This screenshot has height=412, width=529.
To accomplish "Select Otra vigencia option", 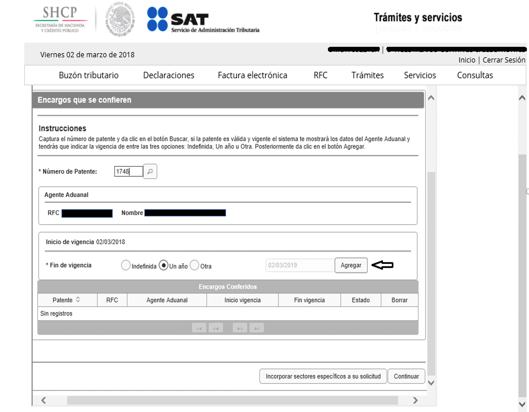I will [194, 265].
